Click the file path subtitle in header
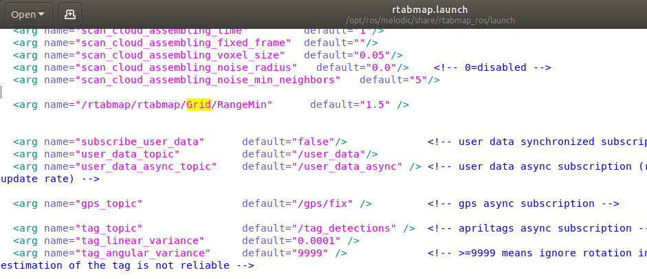This screenshot has width=647, height=279. tap(371, 21)
